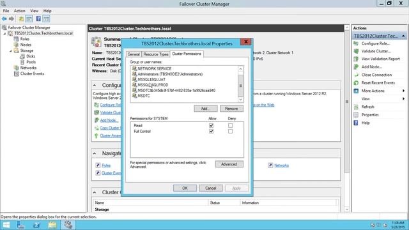409x230 pixels.
Task: Select Nodes in the left tree
Action: click(26, 45)
